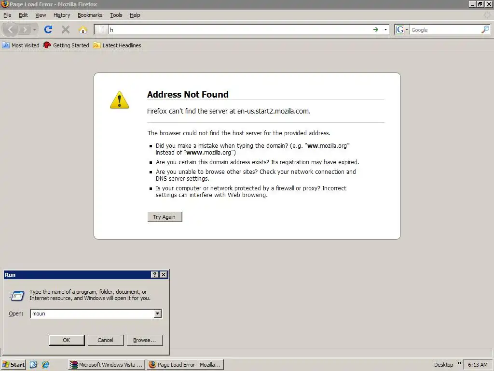Expand the Open combo box dropdown
This screenshot has height=371, width=494.
coord(158,314)
